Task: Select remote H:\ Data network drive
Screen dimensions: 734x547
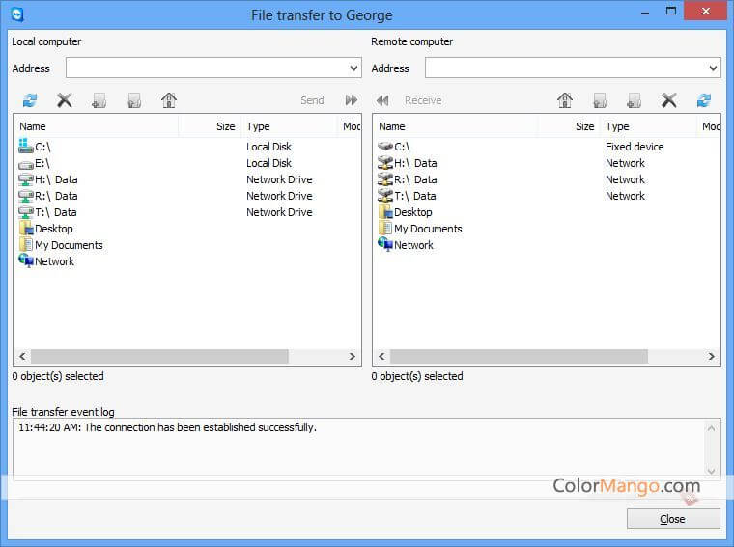Action: point(415,163)
